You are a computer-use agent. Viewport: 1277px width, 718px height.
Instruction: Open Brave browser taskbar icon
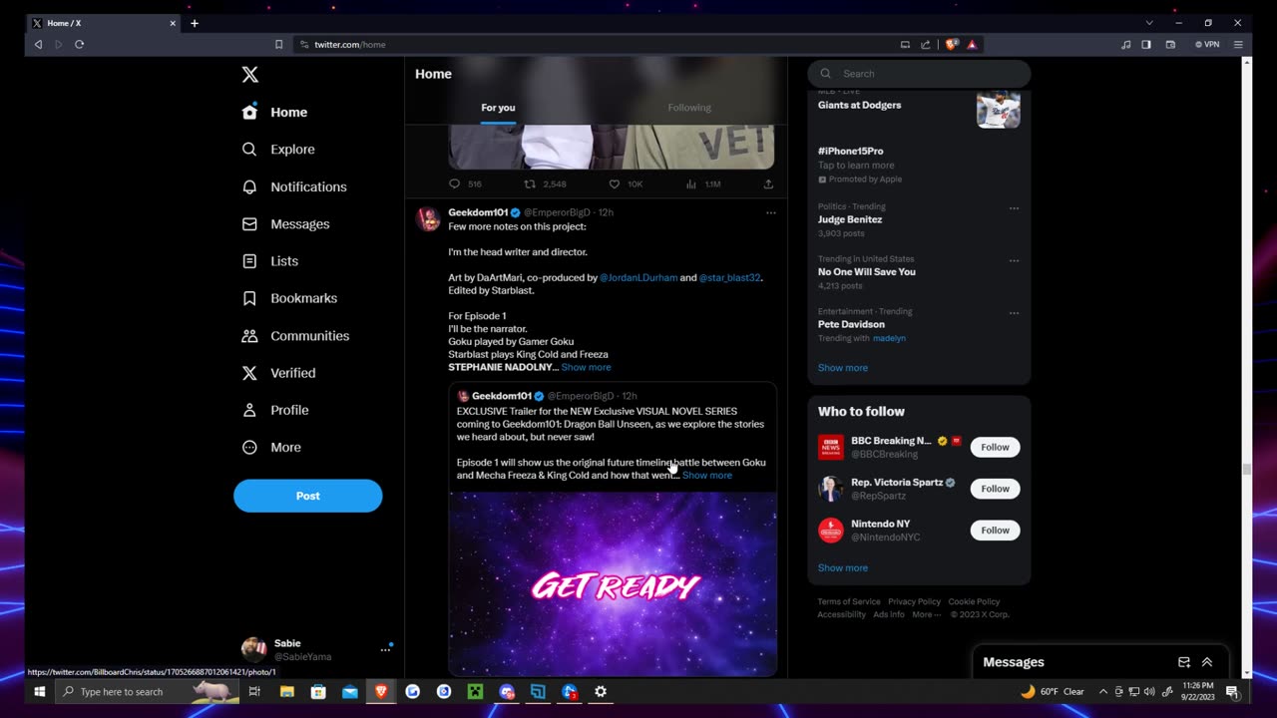pyautogui.click(x=381, y=691)
